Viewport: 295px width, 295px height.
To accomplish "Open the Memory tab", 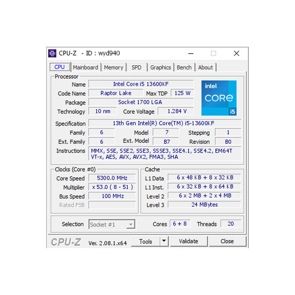I will point(114,67).
